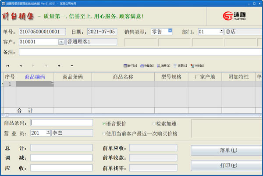Expand the 销售类型 dropdown
Viewport: 263px width, 176px height.
click(170, 31)
